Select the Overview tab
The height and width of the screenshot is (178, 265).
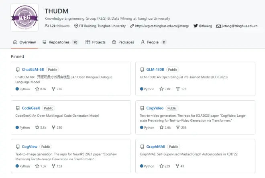tap(24, 42)
